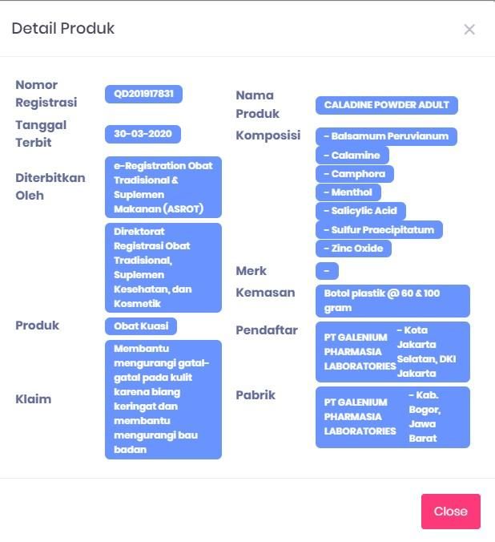Close the Detail Produk dialog with X
Image resolution: width=495 pixels, height=542 pixels.
469,30
